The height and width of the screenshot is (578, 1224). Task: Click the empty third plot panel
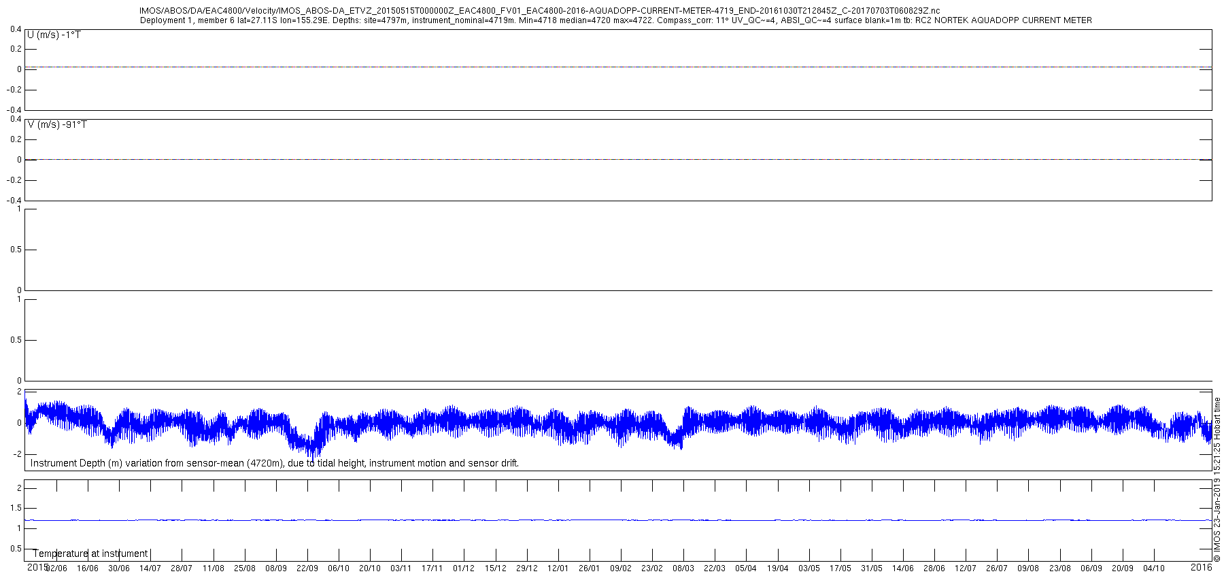(618, 250)
